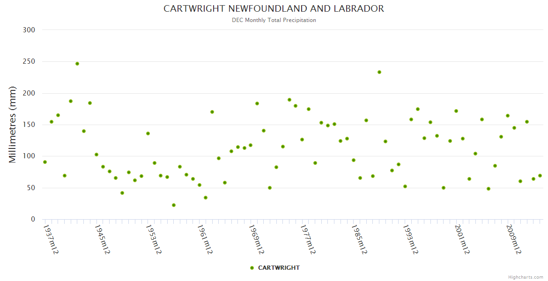Image resolution: width=548 pixels, height=281 pixels.
Task: Click the 150 y-axis value label
Action: [29, 125]
